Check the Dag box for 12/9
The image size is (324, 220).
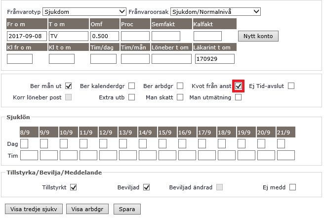click(x=103, y=144)
